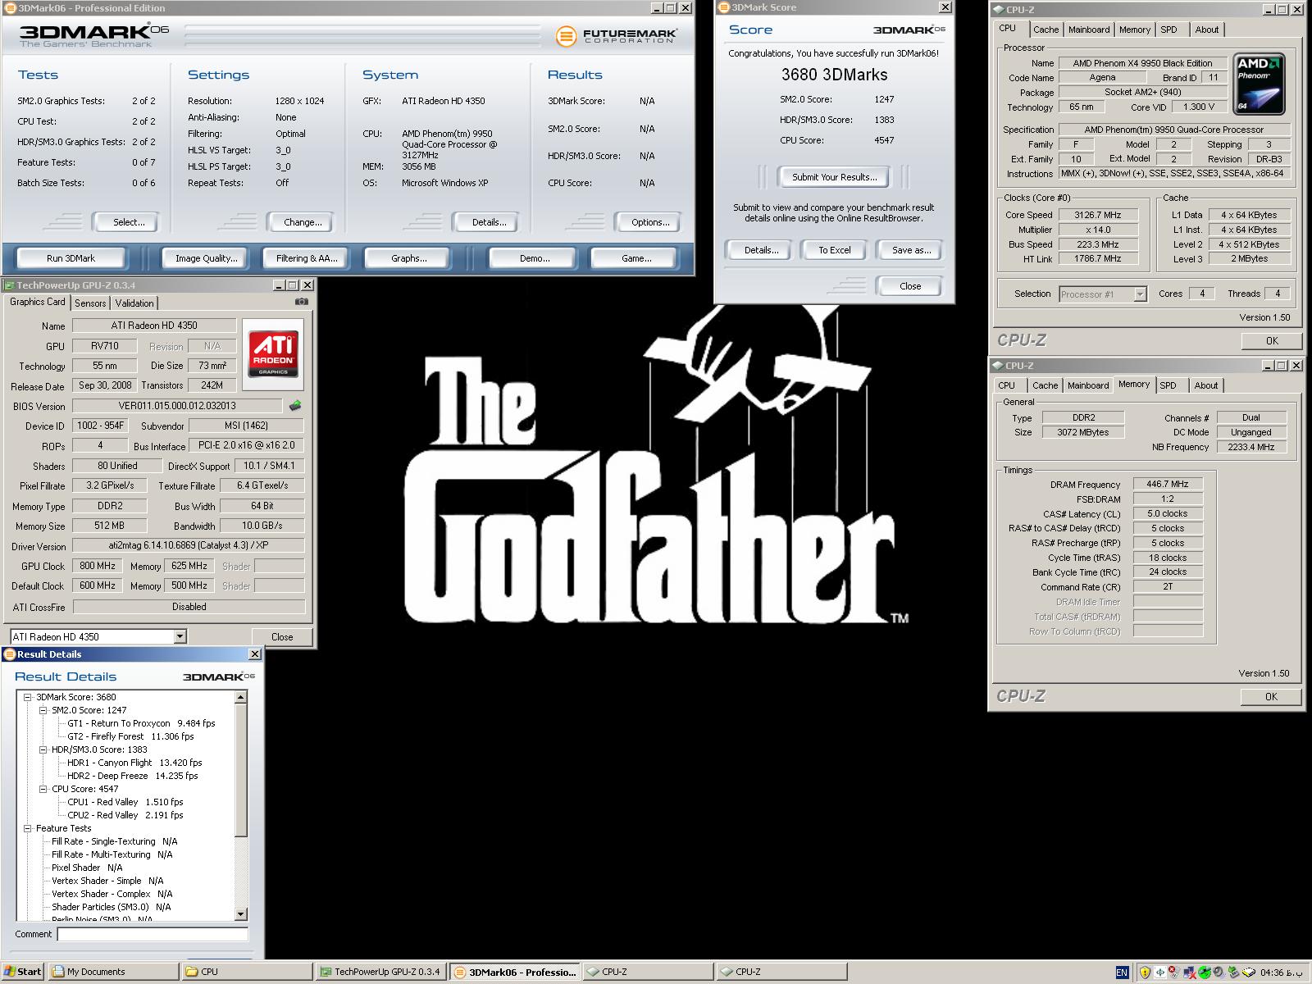Activate the 3DMark06 taskbar button

click(515, 972)
